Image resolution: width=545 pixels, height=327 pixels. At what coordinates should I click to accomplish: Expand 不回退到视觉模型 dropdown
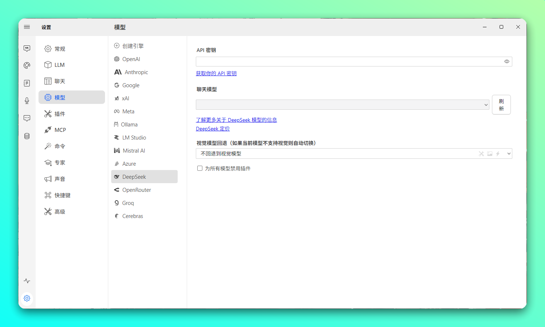354,154
